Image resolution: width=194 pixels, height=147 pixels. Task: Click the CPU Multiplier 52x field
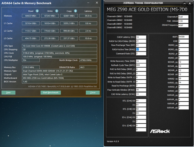(x=31, y=60)
